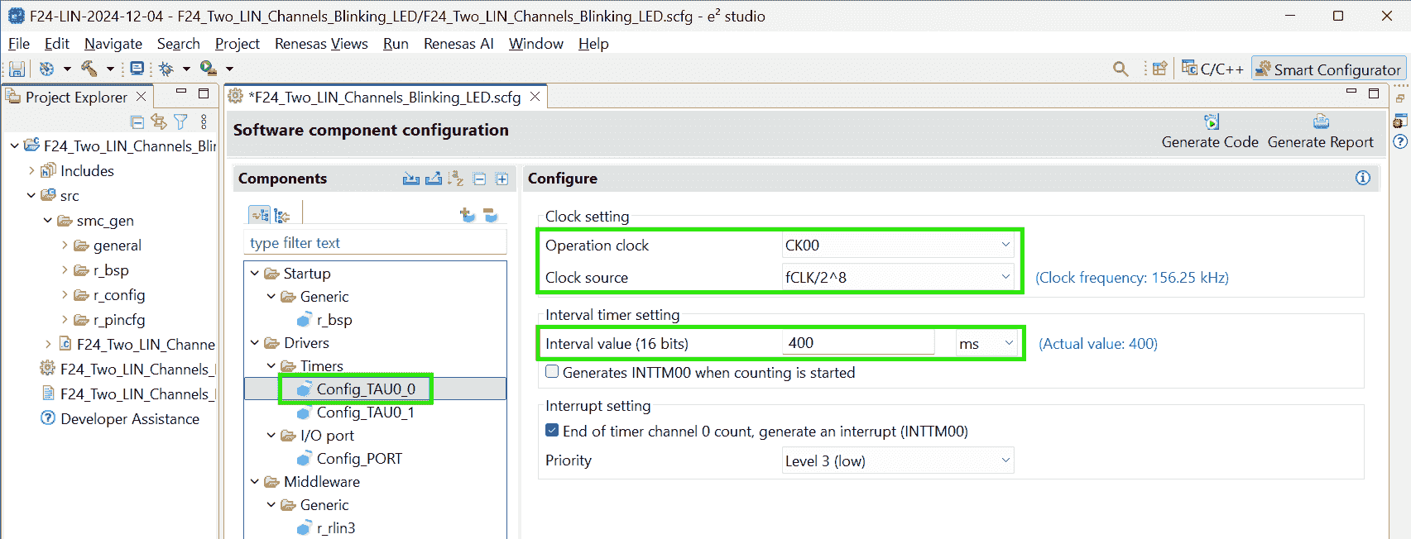Click the Import component icon in Components header

[410, 179]
